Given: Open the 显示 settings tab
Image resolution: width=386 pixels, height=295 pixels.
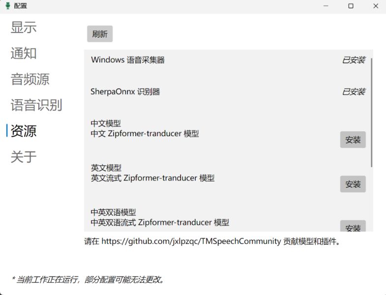Looking at the screenshot, I should point(24,28).
